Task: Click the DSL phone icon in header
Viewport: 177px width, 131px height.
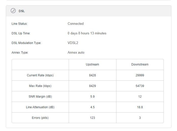Action: pos(13,11)
